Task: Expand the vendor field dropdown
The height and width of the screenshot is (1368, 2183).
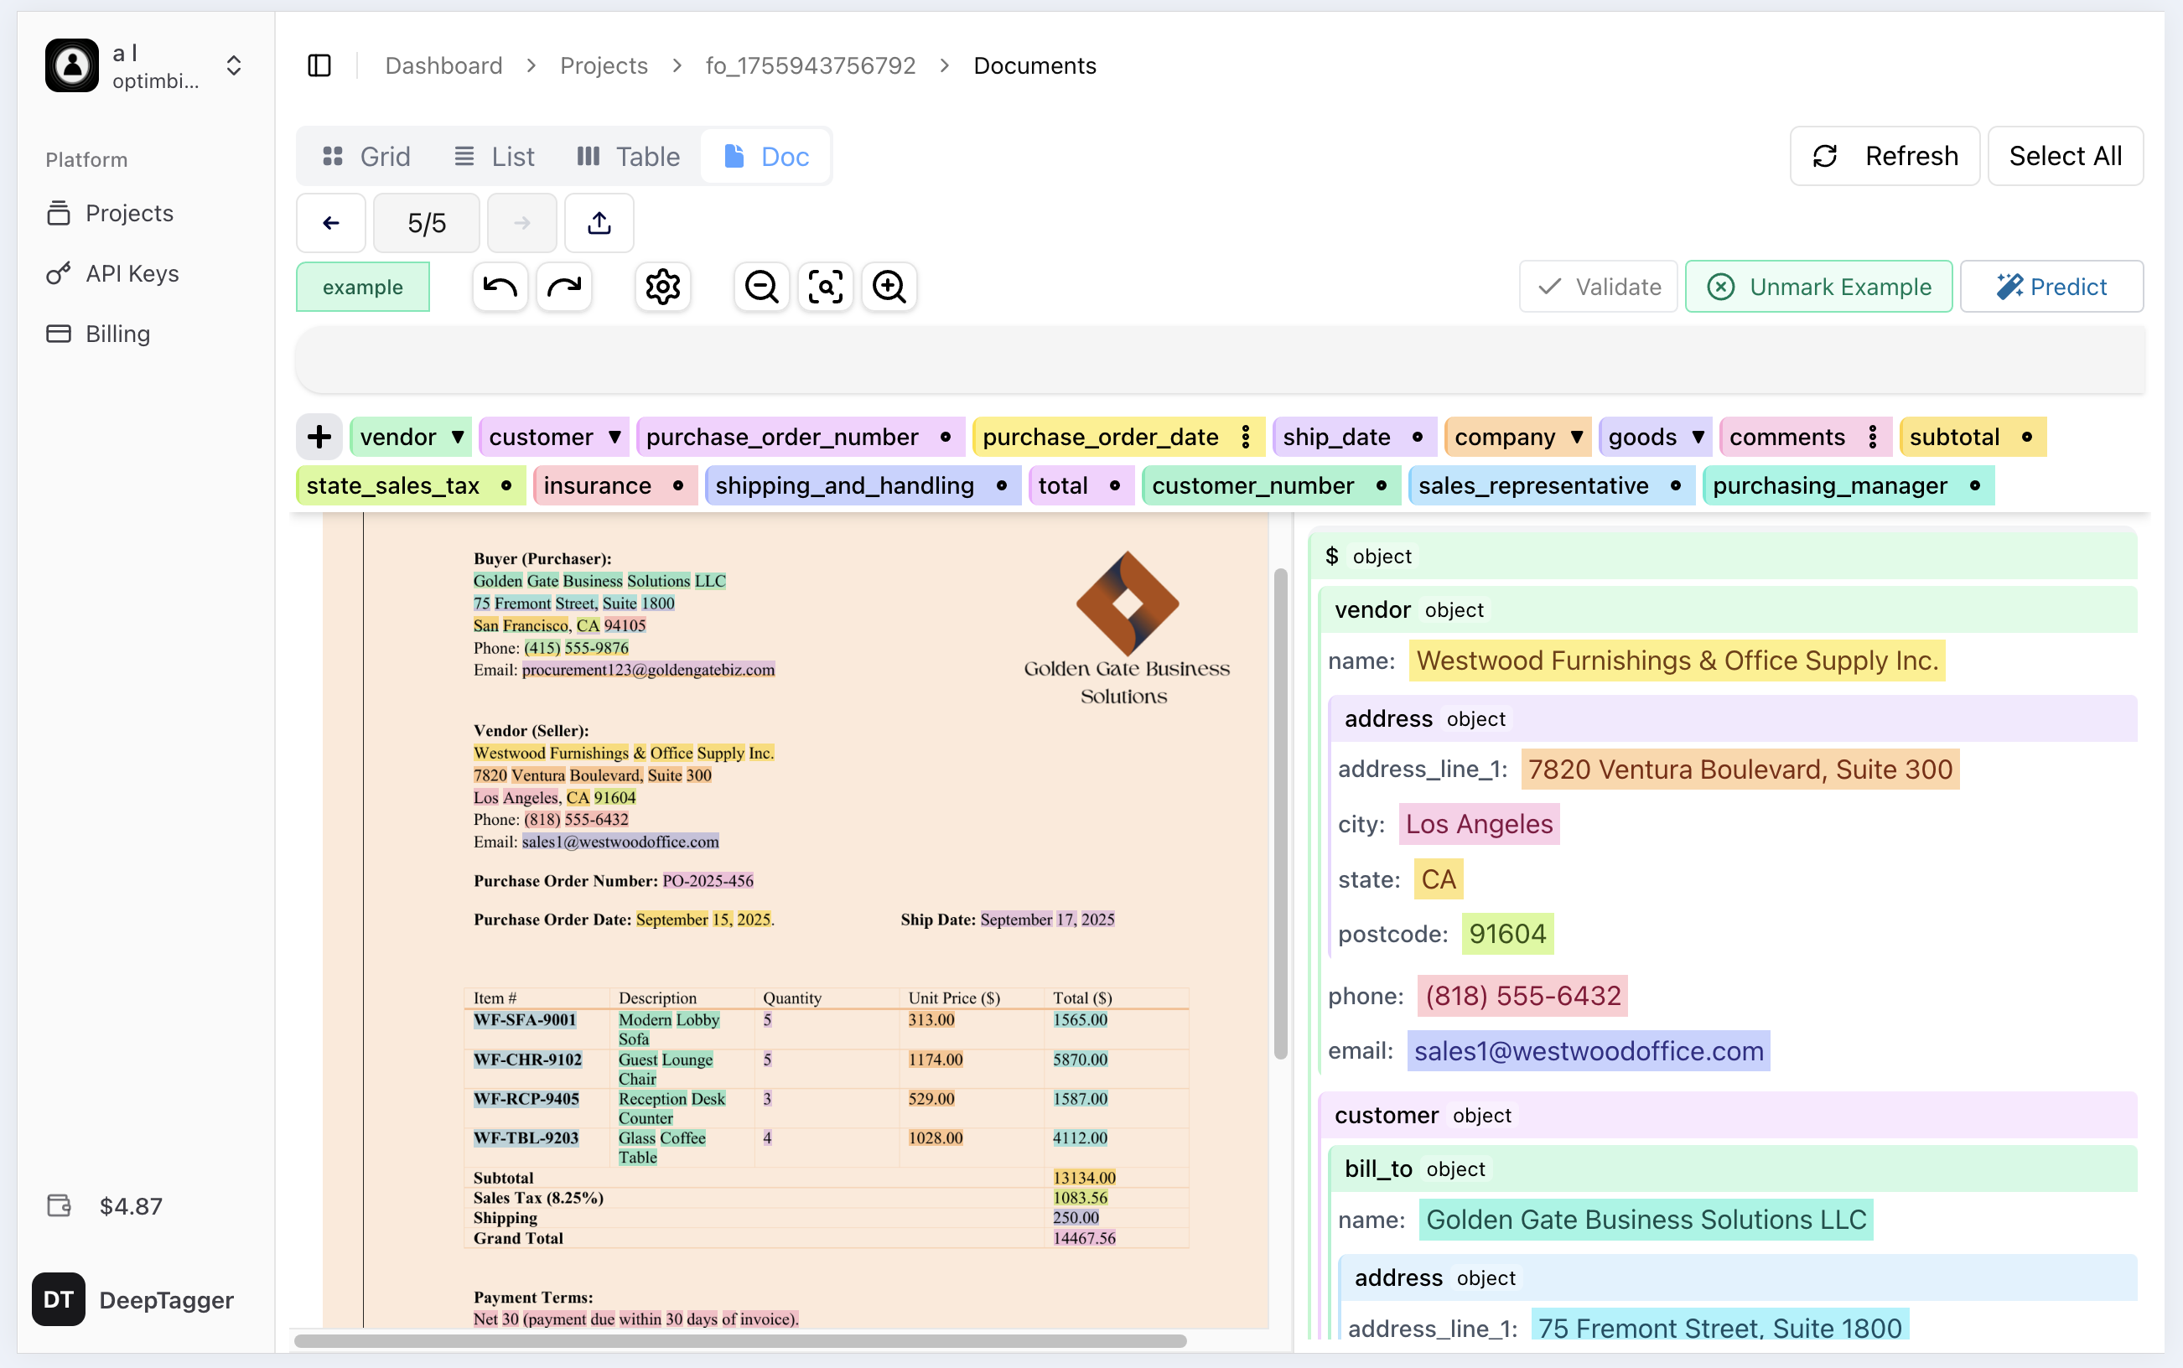Action: click(x=458, y=437)
